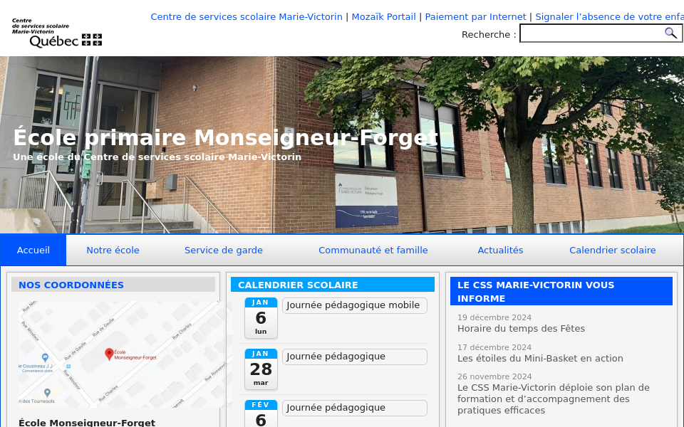This screenshot has width=684, height=427.
Task: Click the JAN 6 calendar date tile
Action: tap(261, 317)
